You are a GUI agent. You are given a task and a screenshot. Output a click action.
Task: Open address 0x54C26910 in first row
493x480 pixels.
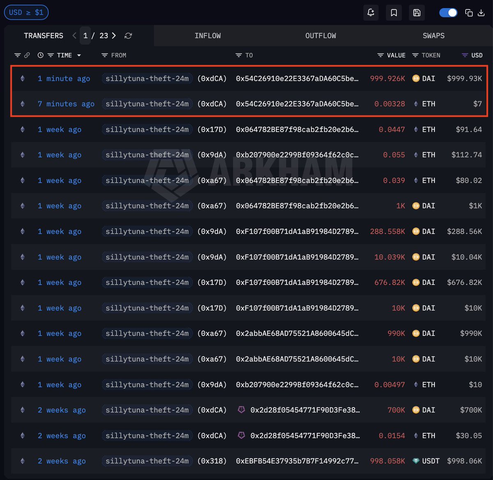(297, 78)
